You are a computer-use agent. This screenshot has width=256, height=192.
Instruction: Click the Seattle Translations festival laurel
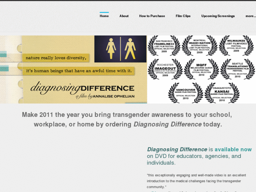pos(238,69)
